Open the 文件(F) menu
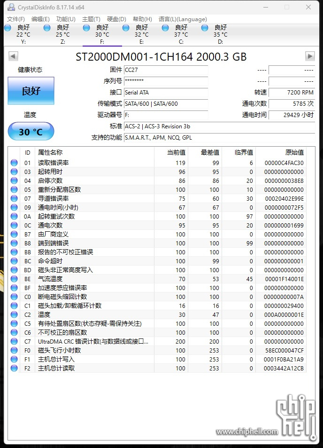Screen dimensions: 323x448 coord(16,19)
